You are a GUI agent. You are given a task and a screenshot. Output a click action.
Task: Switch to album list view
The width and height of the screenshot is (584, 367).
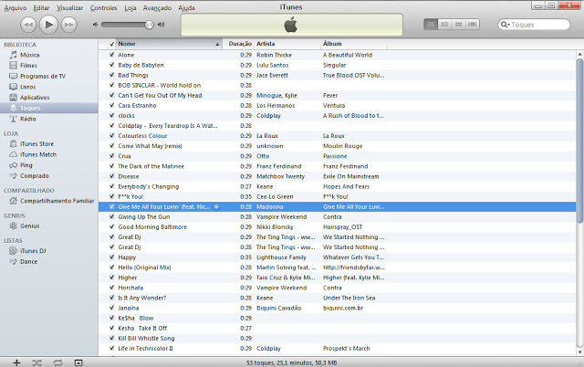(445, 24)
